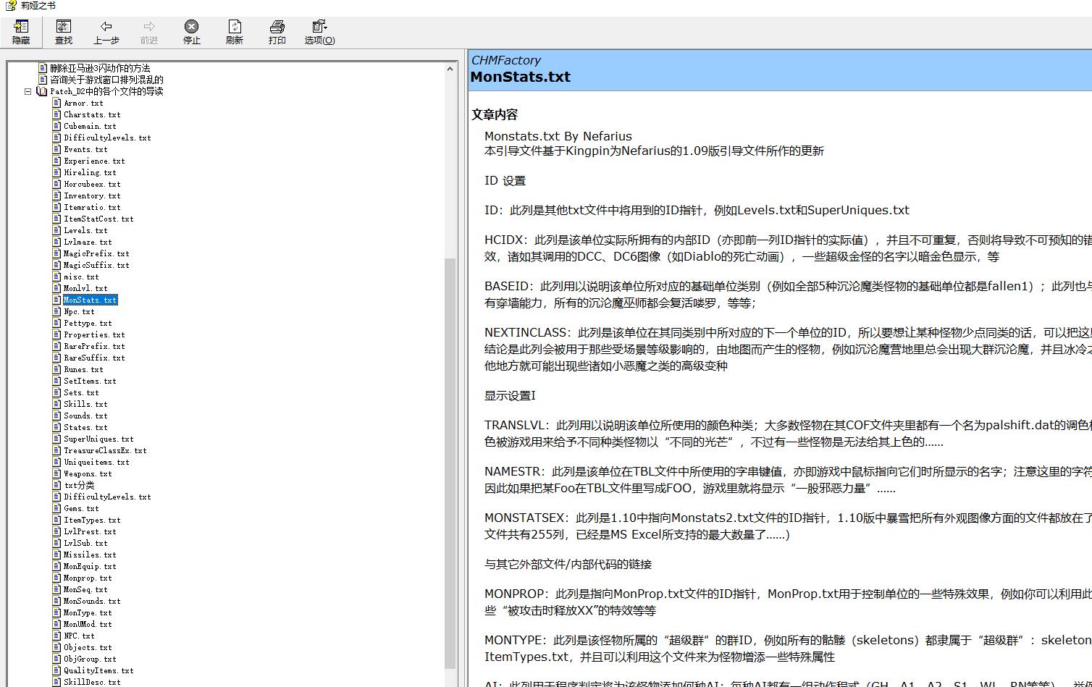Refresh the page using 刷新

[x=235, y=33]
